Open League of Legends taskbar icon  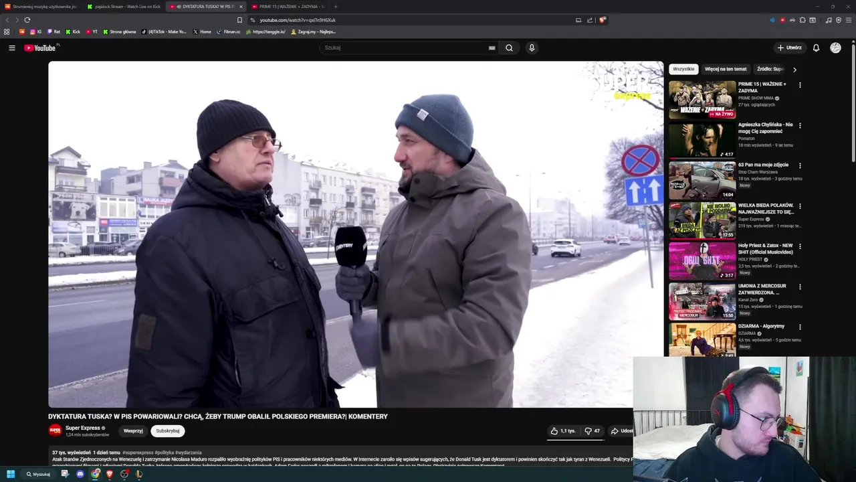coord(139,474)
